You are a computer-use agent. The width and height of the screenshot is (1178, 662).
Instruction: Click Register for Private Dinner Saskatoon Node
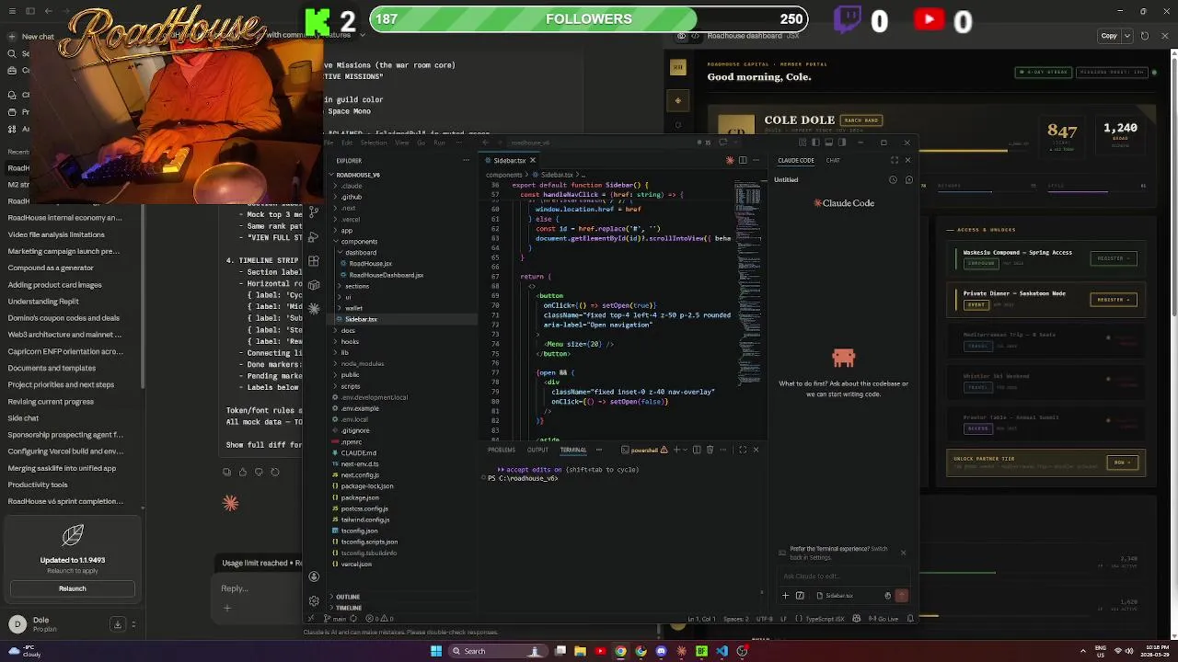pyautogui.click(x=1113, y=300)
